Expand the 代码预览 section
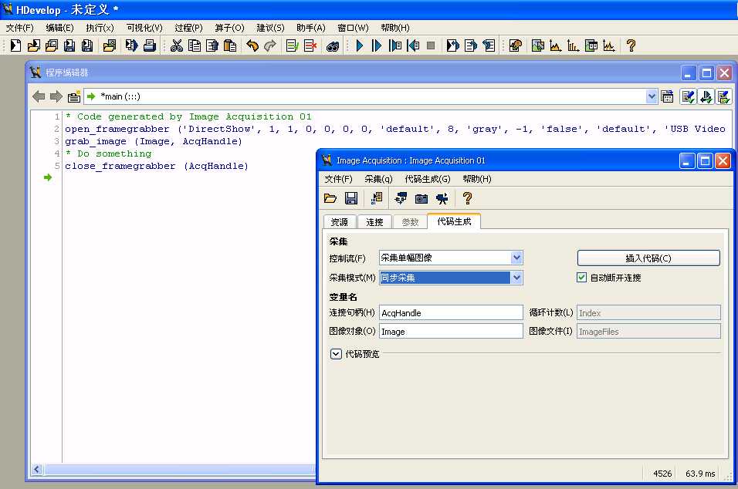 pos(336,354)
